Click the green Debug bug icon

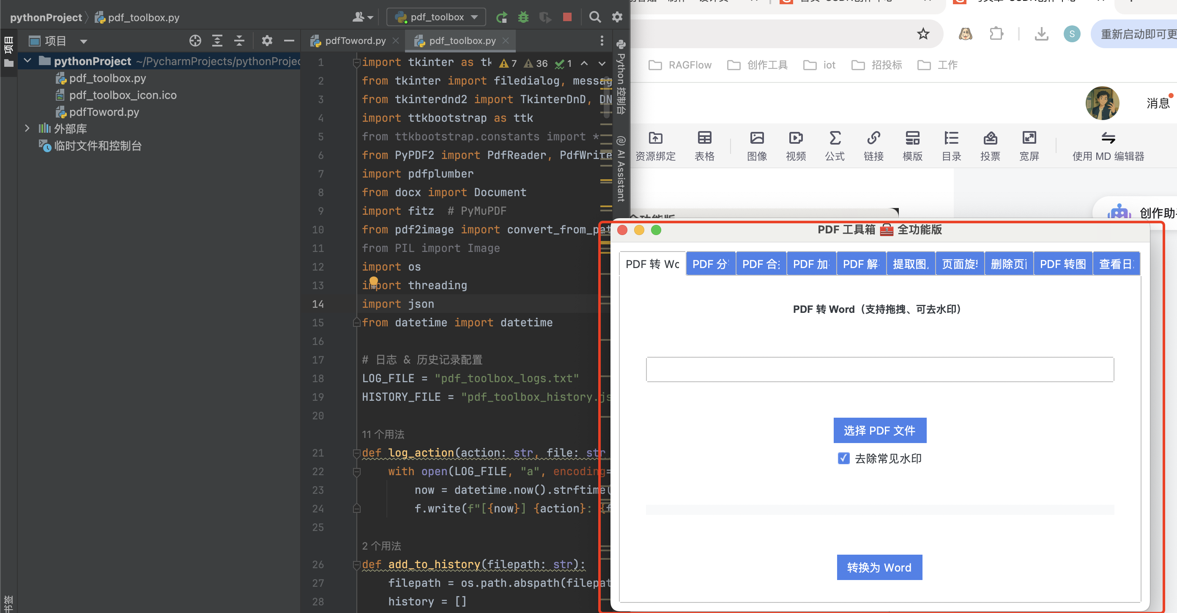tap(523, 17)
